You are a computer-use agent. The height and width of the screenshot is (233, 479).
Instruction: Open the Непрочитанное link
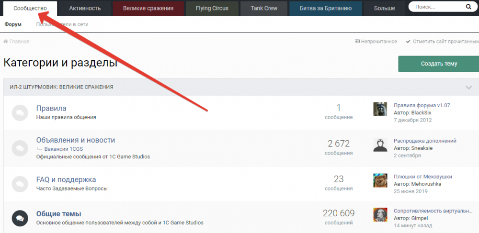(376, 42)
